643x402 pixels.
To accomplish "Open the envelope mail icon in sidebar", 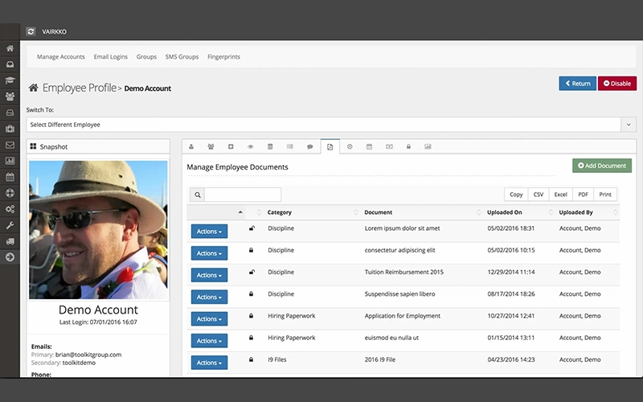I will 10,145.
